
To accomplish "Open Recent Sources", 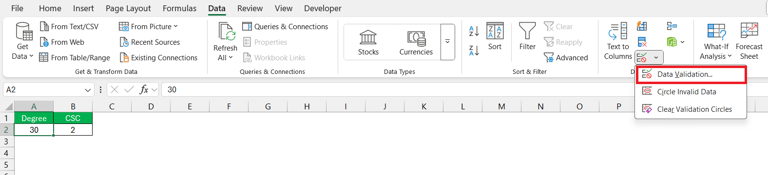I will tap(150, 42).
